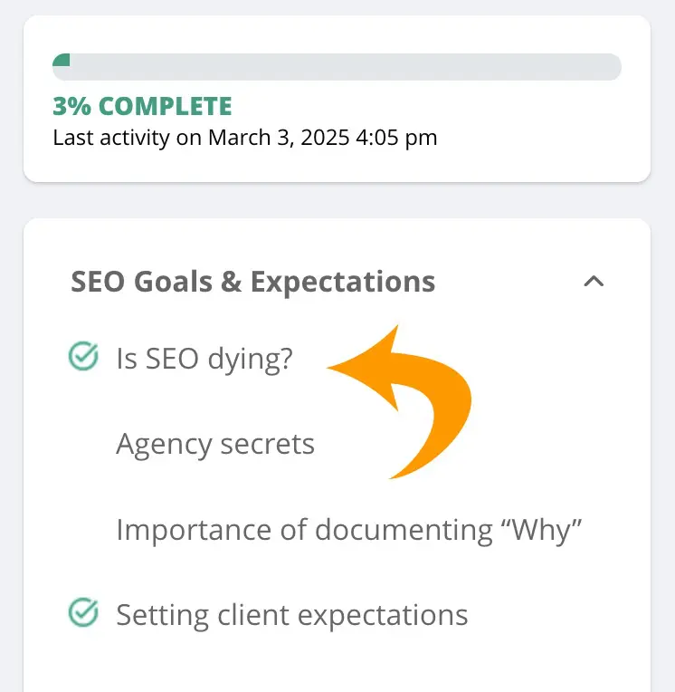Go to "Importance of documenting Why" lesson
Image resolution: width=675 pixels, height=692 pixels.
coord(348,530)
